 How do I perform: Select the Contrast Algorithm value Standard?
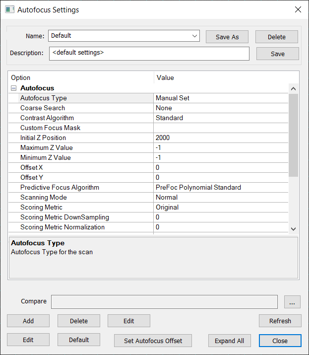point(169,118)
